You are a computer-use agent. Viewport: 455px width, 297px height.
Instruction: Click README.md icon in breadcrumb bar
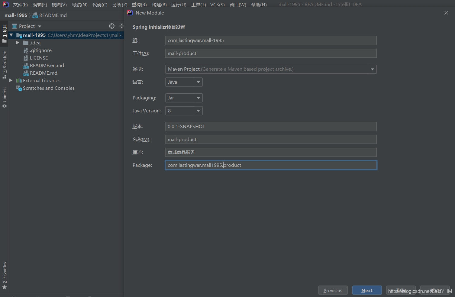point(35,15)
